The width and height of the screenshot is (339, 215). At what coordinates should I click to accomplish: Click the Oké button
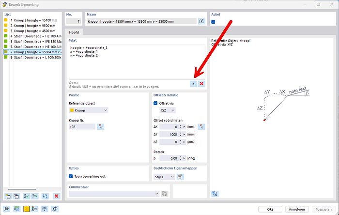[x=270, y=209]
